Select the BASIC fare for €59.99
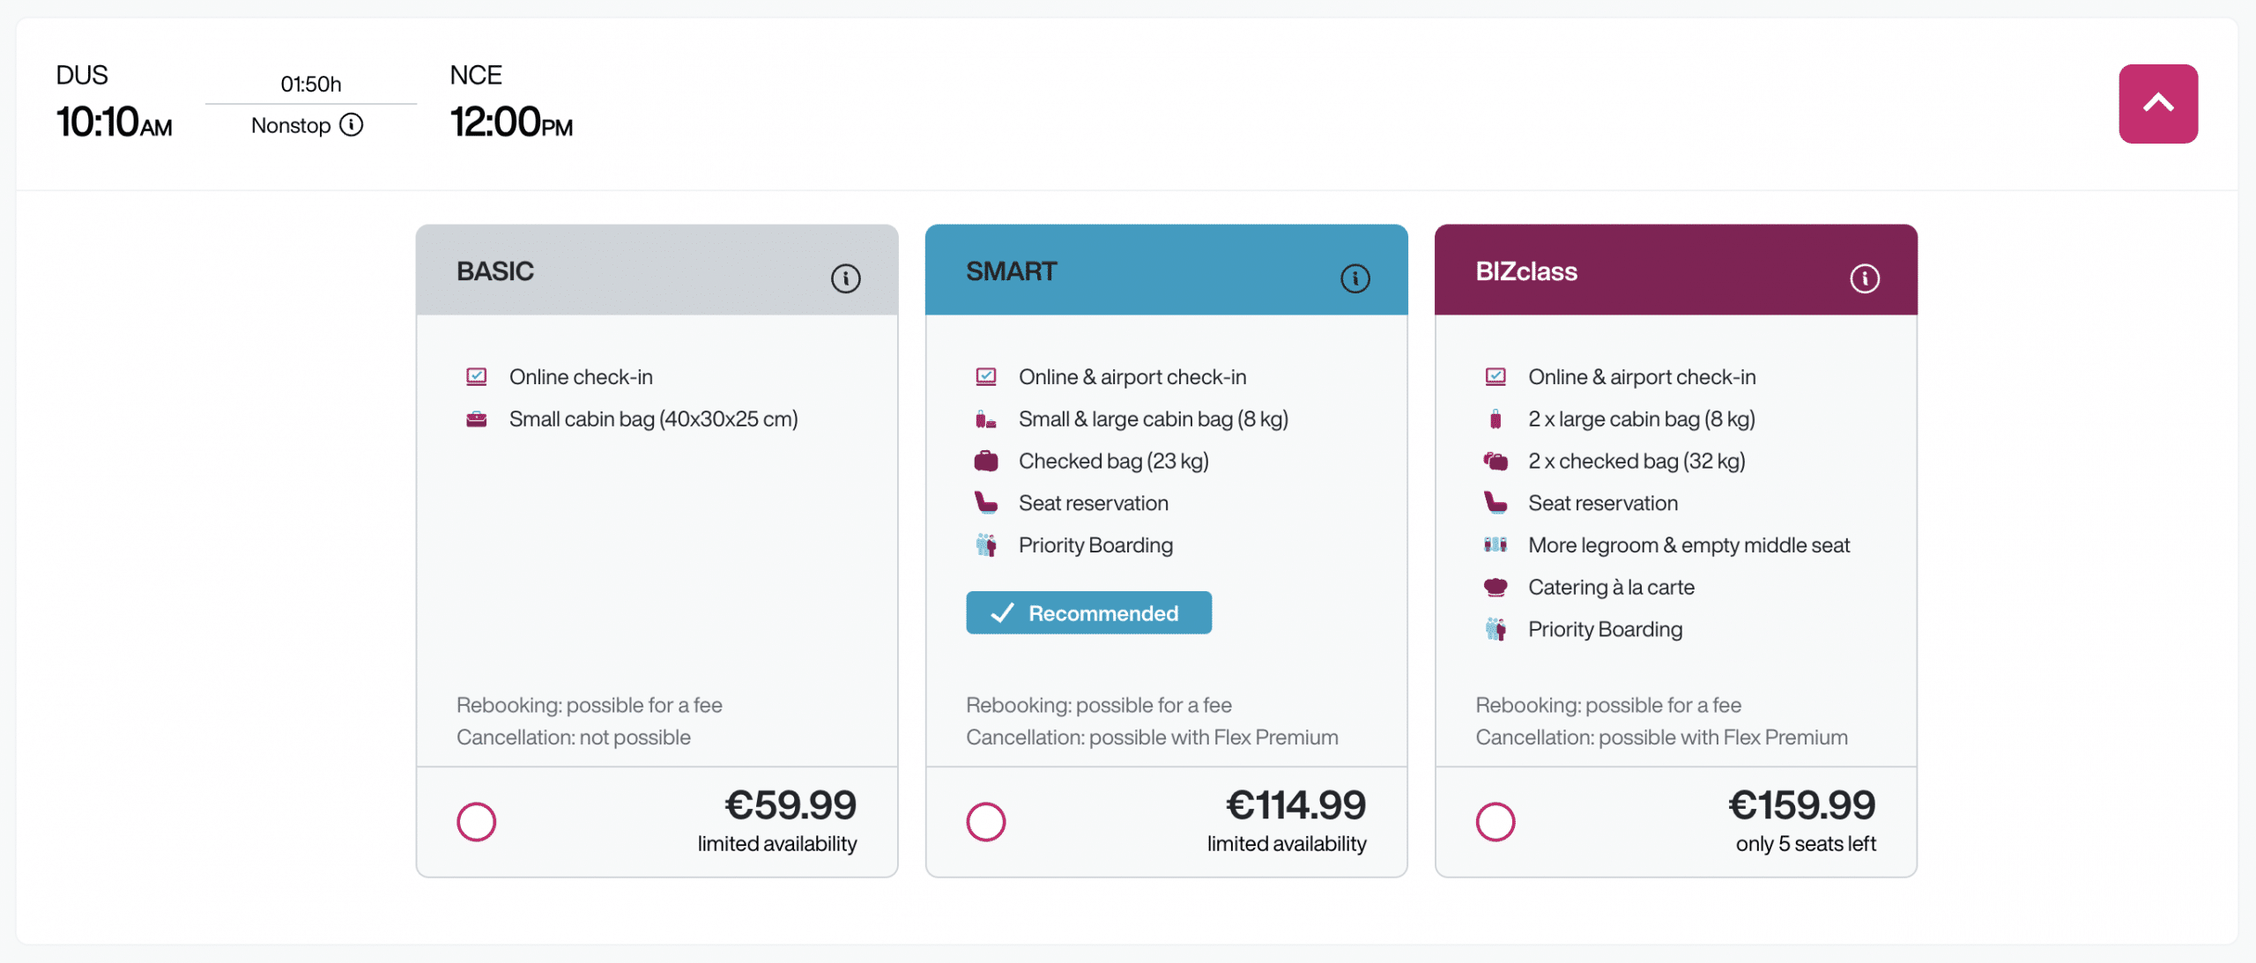Viewport: 2256px width, 963px height. point(476,822)
